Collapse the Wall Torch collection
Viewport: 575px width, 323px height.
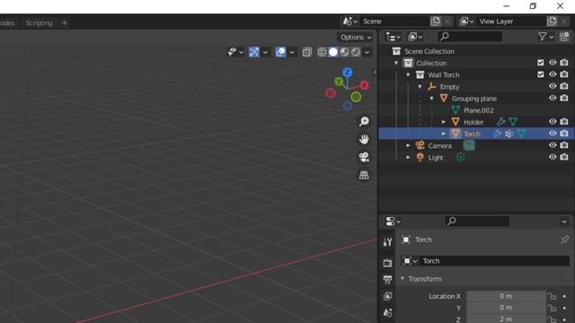tap(408, 74)
